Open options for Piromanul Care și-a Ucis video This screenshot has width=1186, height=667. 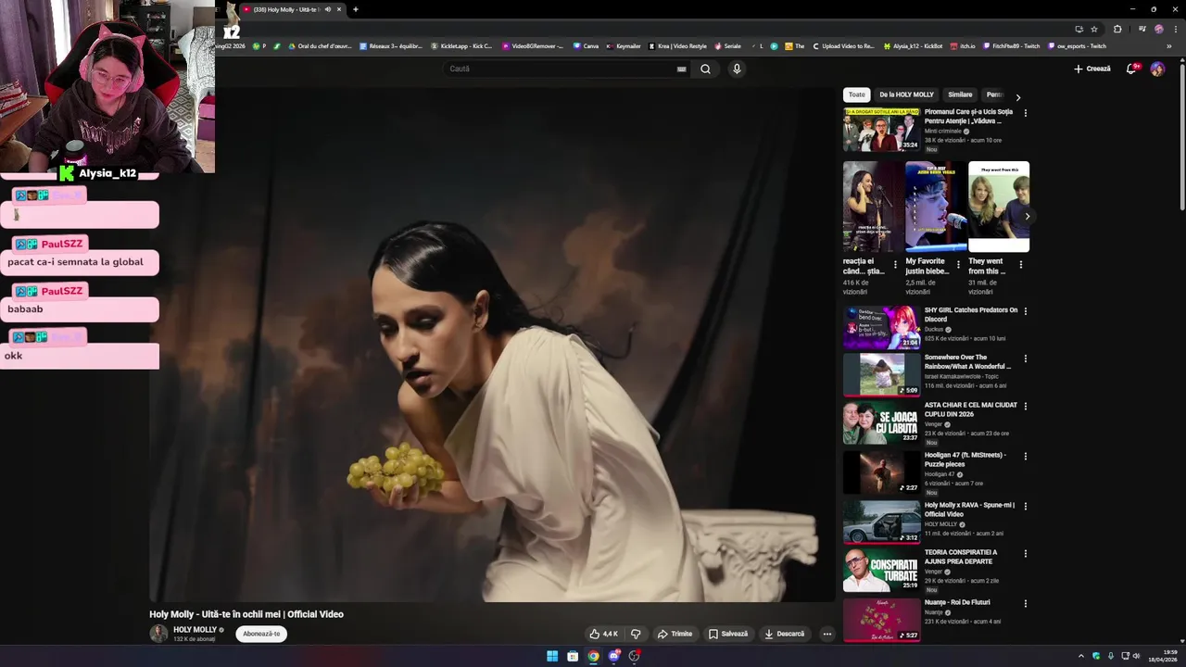point(1025,113)
